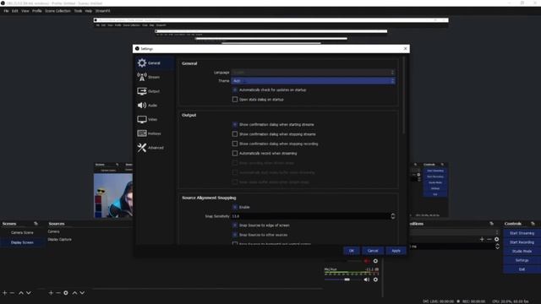Image resolution: width=541 pixels, height=304 pixels.
Task: Open the Advanced settings section
Action: coord(155,148)
